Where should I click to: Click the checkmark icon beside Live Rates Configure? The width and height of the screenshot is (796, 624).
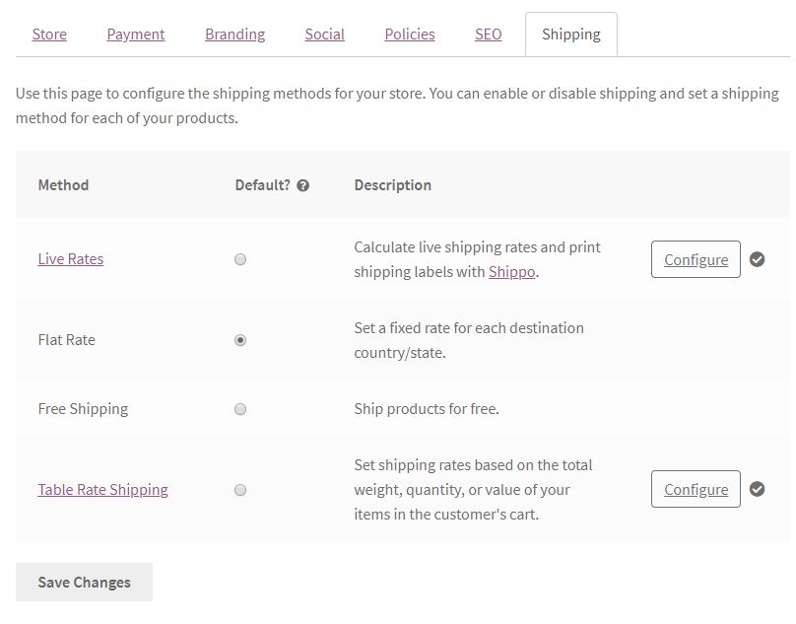(x=757, y=259)
